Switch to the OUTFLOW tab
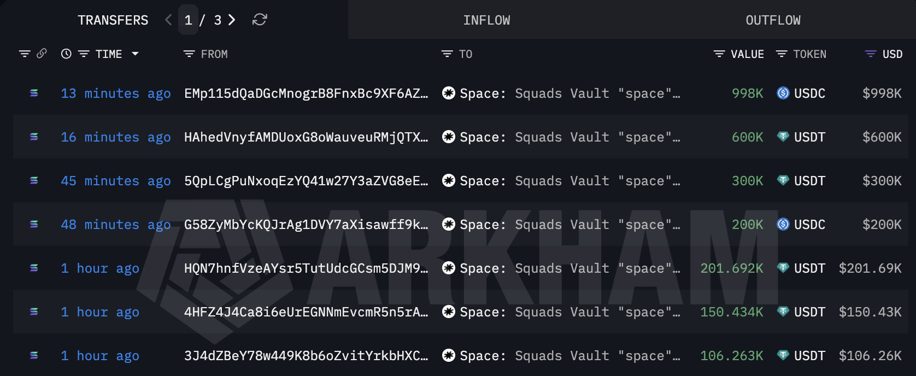The image size is (916, 376). (x=773, y=20)
